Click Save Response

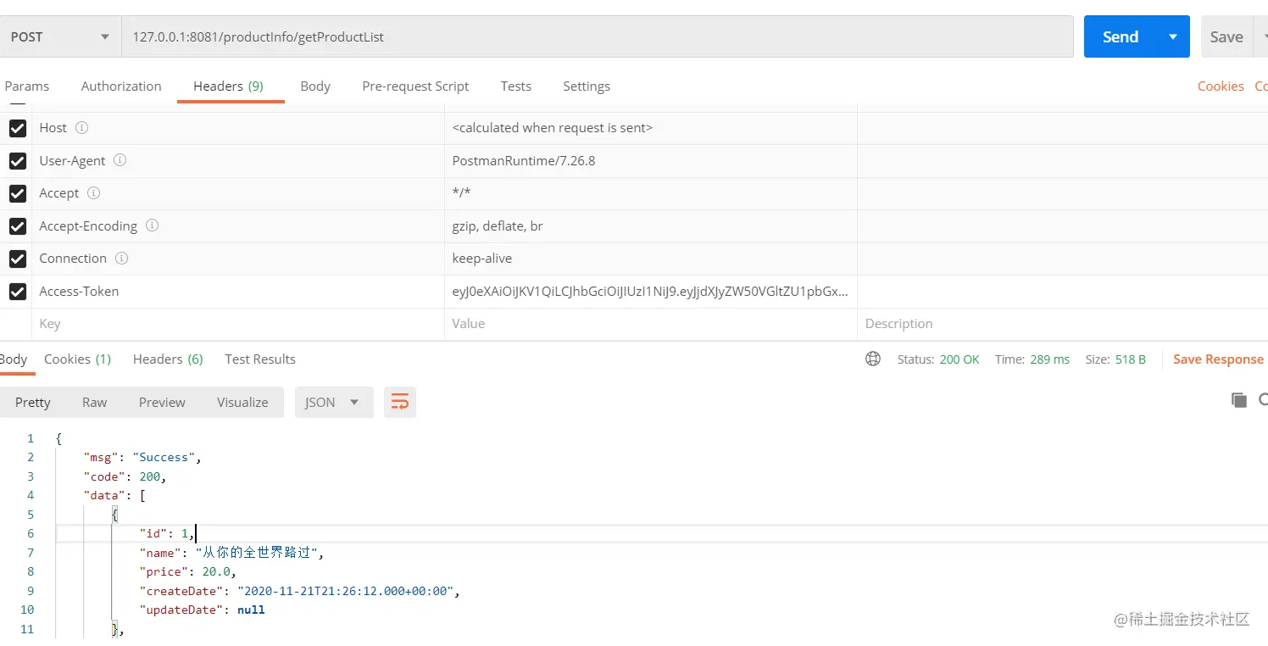(x=1218, y=359)
